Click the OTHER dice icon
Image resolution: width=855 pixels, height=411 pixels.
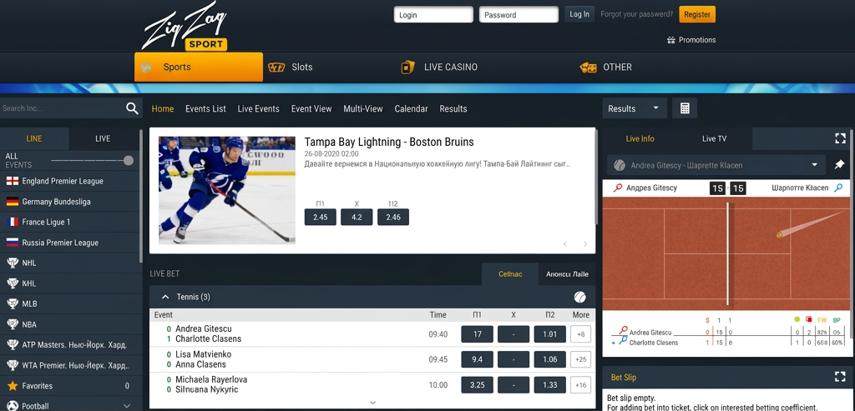click(x=588, y=68)
